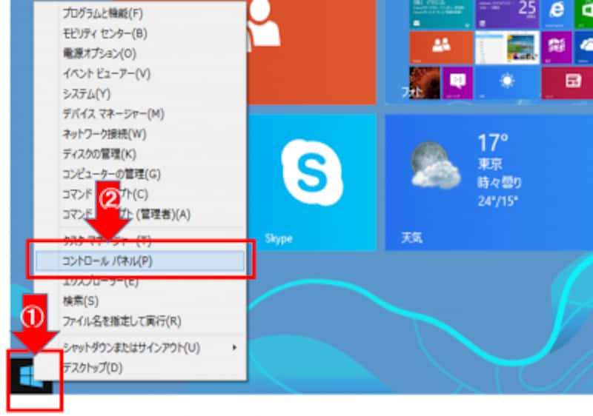
Task: Open the purple calendar tile showing 25
Action: 507,14
